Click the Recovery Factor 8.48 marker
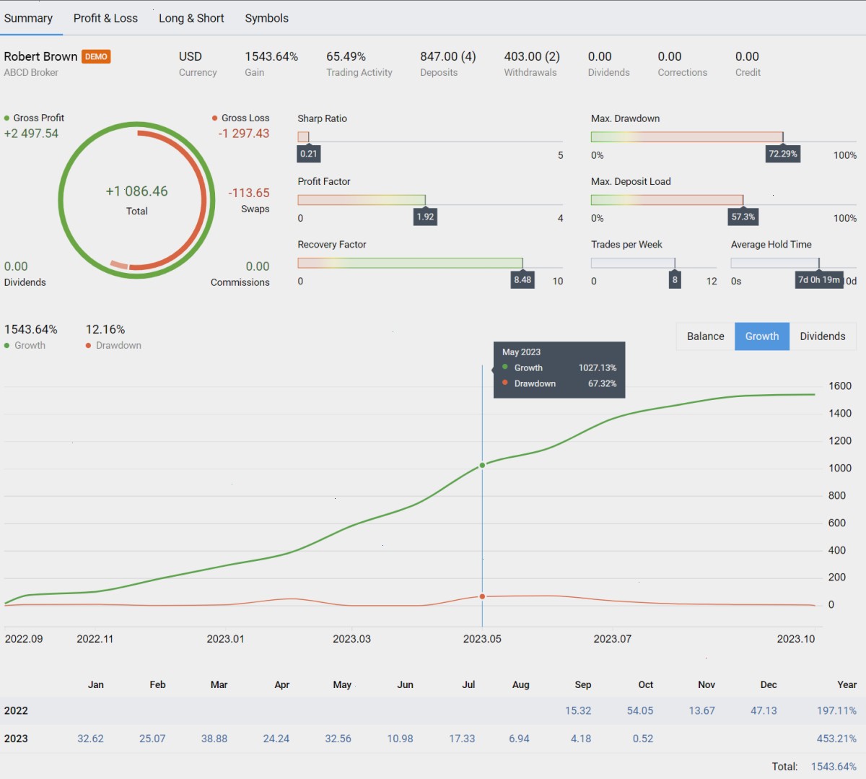The image size is (866, 779). tap(522, 280)
